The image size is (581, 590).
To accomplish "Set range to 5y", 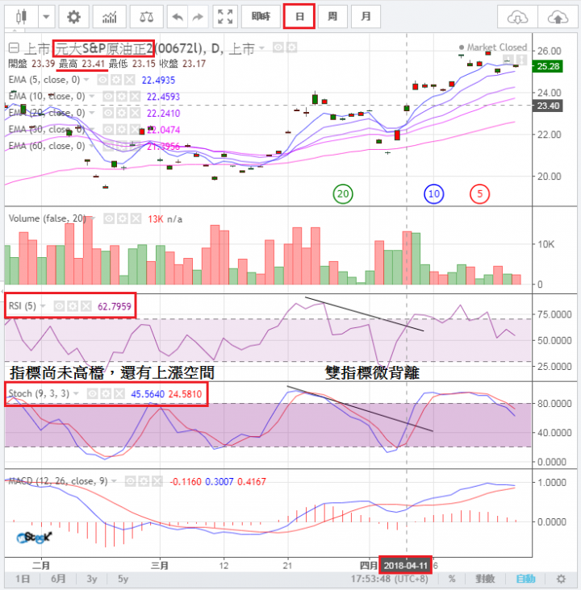I will click(123, 579).
